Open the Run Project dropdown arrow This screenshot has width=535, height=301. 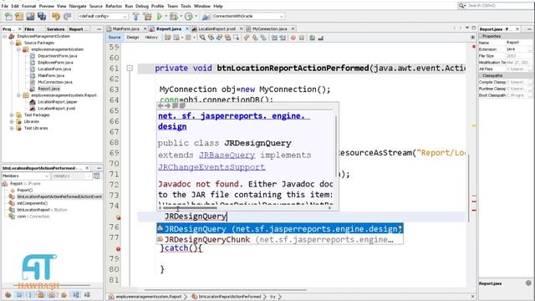click(x=166, y=16)
